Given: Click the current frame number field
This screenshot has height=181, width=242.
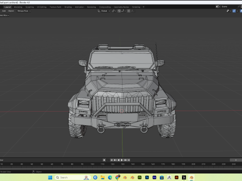Looking at the screenshot, I should (235, 160).
